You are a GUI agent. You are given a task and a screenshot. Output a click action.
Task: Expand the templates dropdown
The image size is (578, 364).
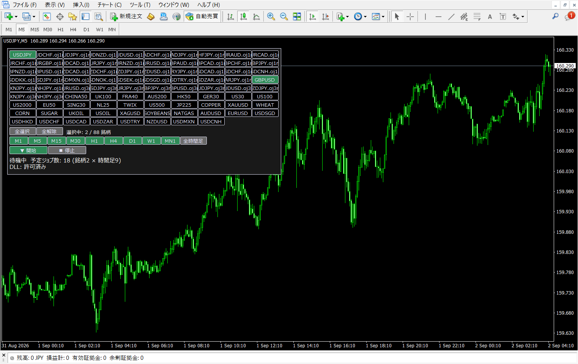(383, 17)
